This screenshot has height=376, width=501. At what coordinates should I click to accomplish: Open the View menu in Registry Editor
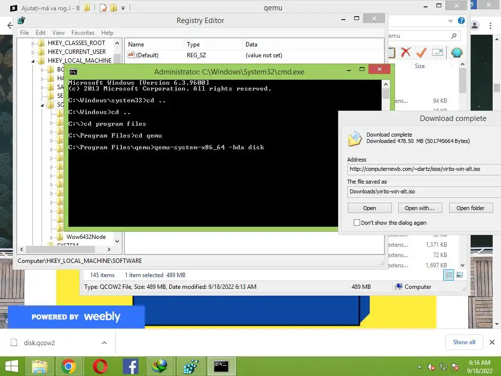click(x=58, y=33)
